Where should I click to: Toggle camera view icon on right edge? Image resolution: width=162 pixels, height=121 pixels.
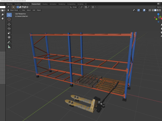[x=161, y=33]
